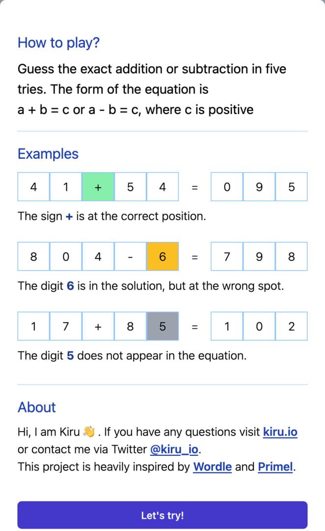The height and width of the screenshot is (531, 325).
Task: Open the kiru.io link
Action: [x=280, y=432]
